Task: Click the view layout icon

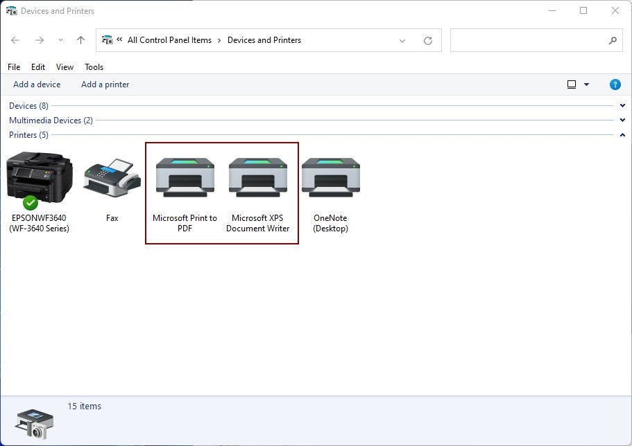Action: (572, 84)
